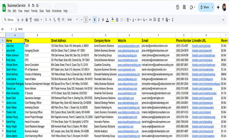Open the www.acmebizsolutions.com link
Image resolution: width=229 pixels, height=138 pixels.
click(x=129, y=46)
